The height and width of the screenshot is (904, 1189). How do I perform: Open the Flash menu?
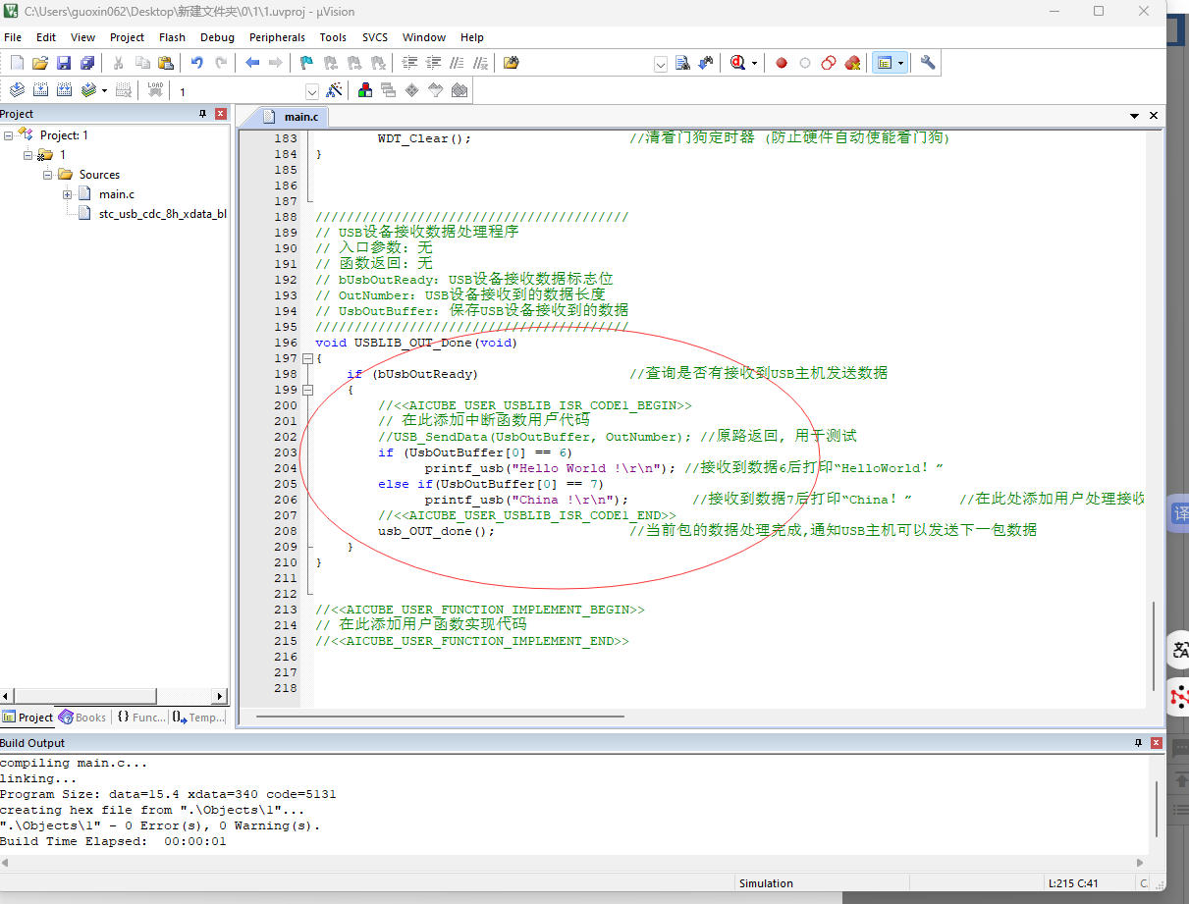point(172,37)
